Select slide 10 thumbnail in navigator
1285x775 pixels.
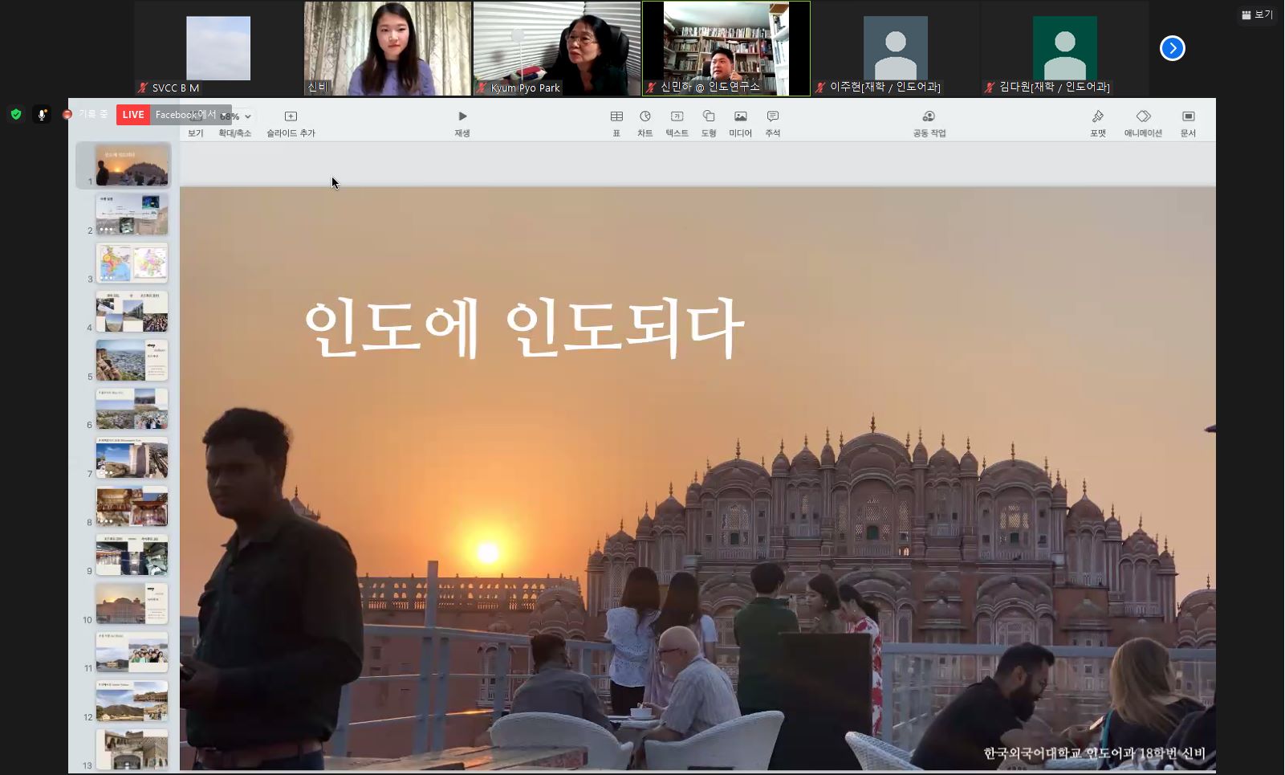(x=132, y=603)
